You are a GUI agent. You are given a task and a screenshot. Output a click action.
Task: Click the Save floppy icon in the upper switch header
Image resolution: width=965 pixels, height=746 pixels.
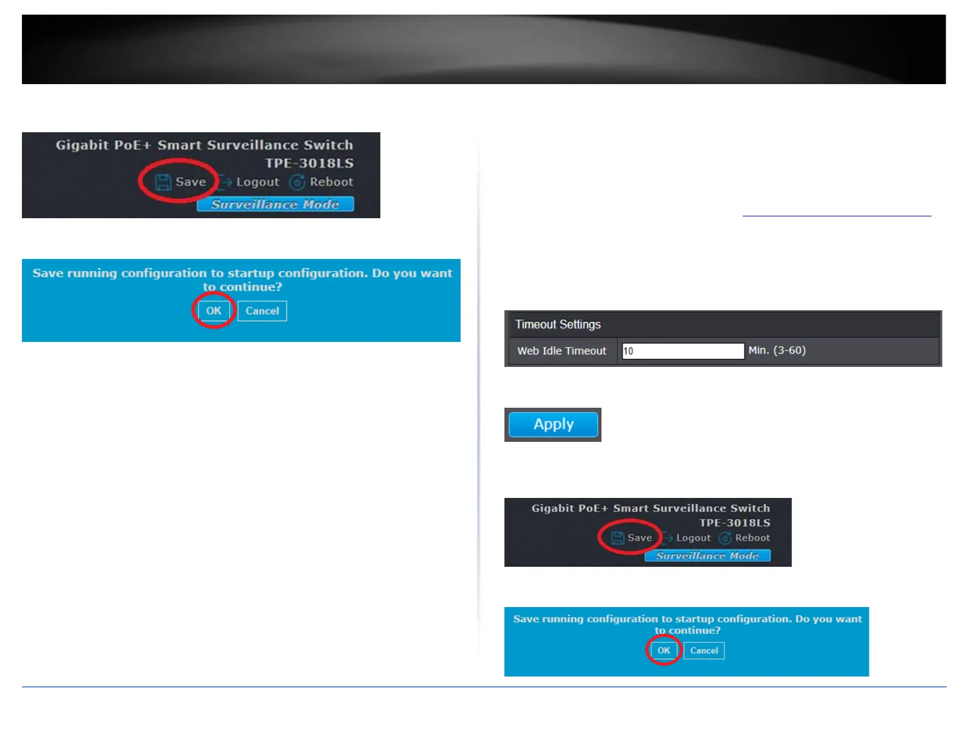coord(163,182)
